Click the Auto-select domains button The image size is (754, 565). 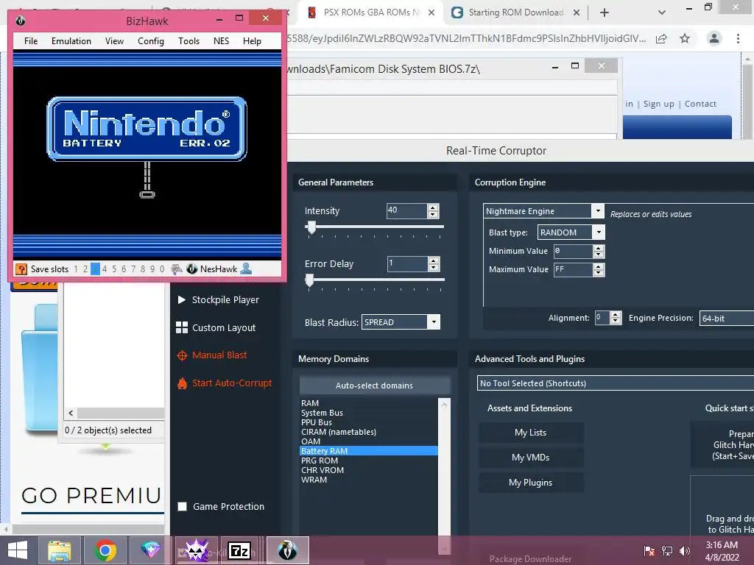pyautogui.click(x=375, y=385)
